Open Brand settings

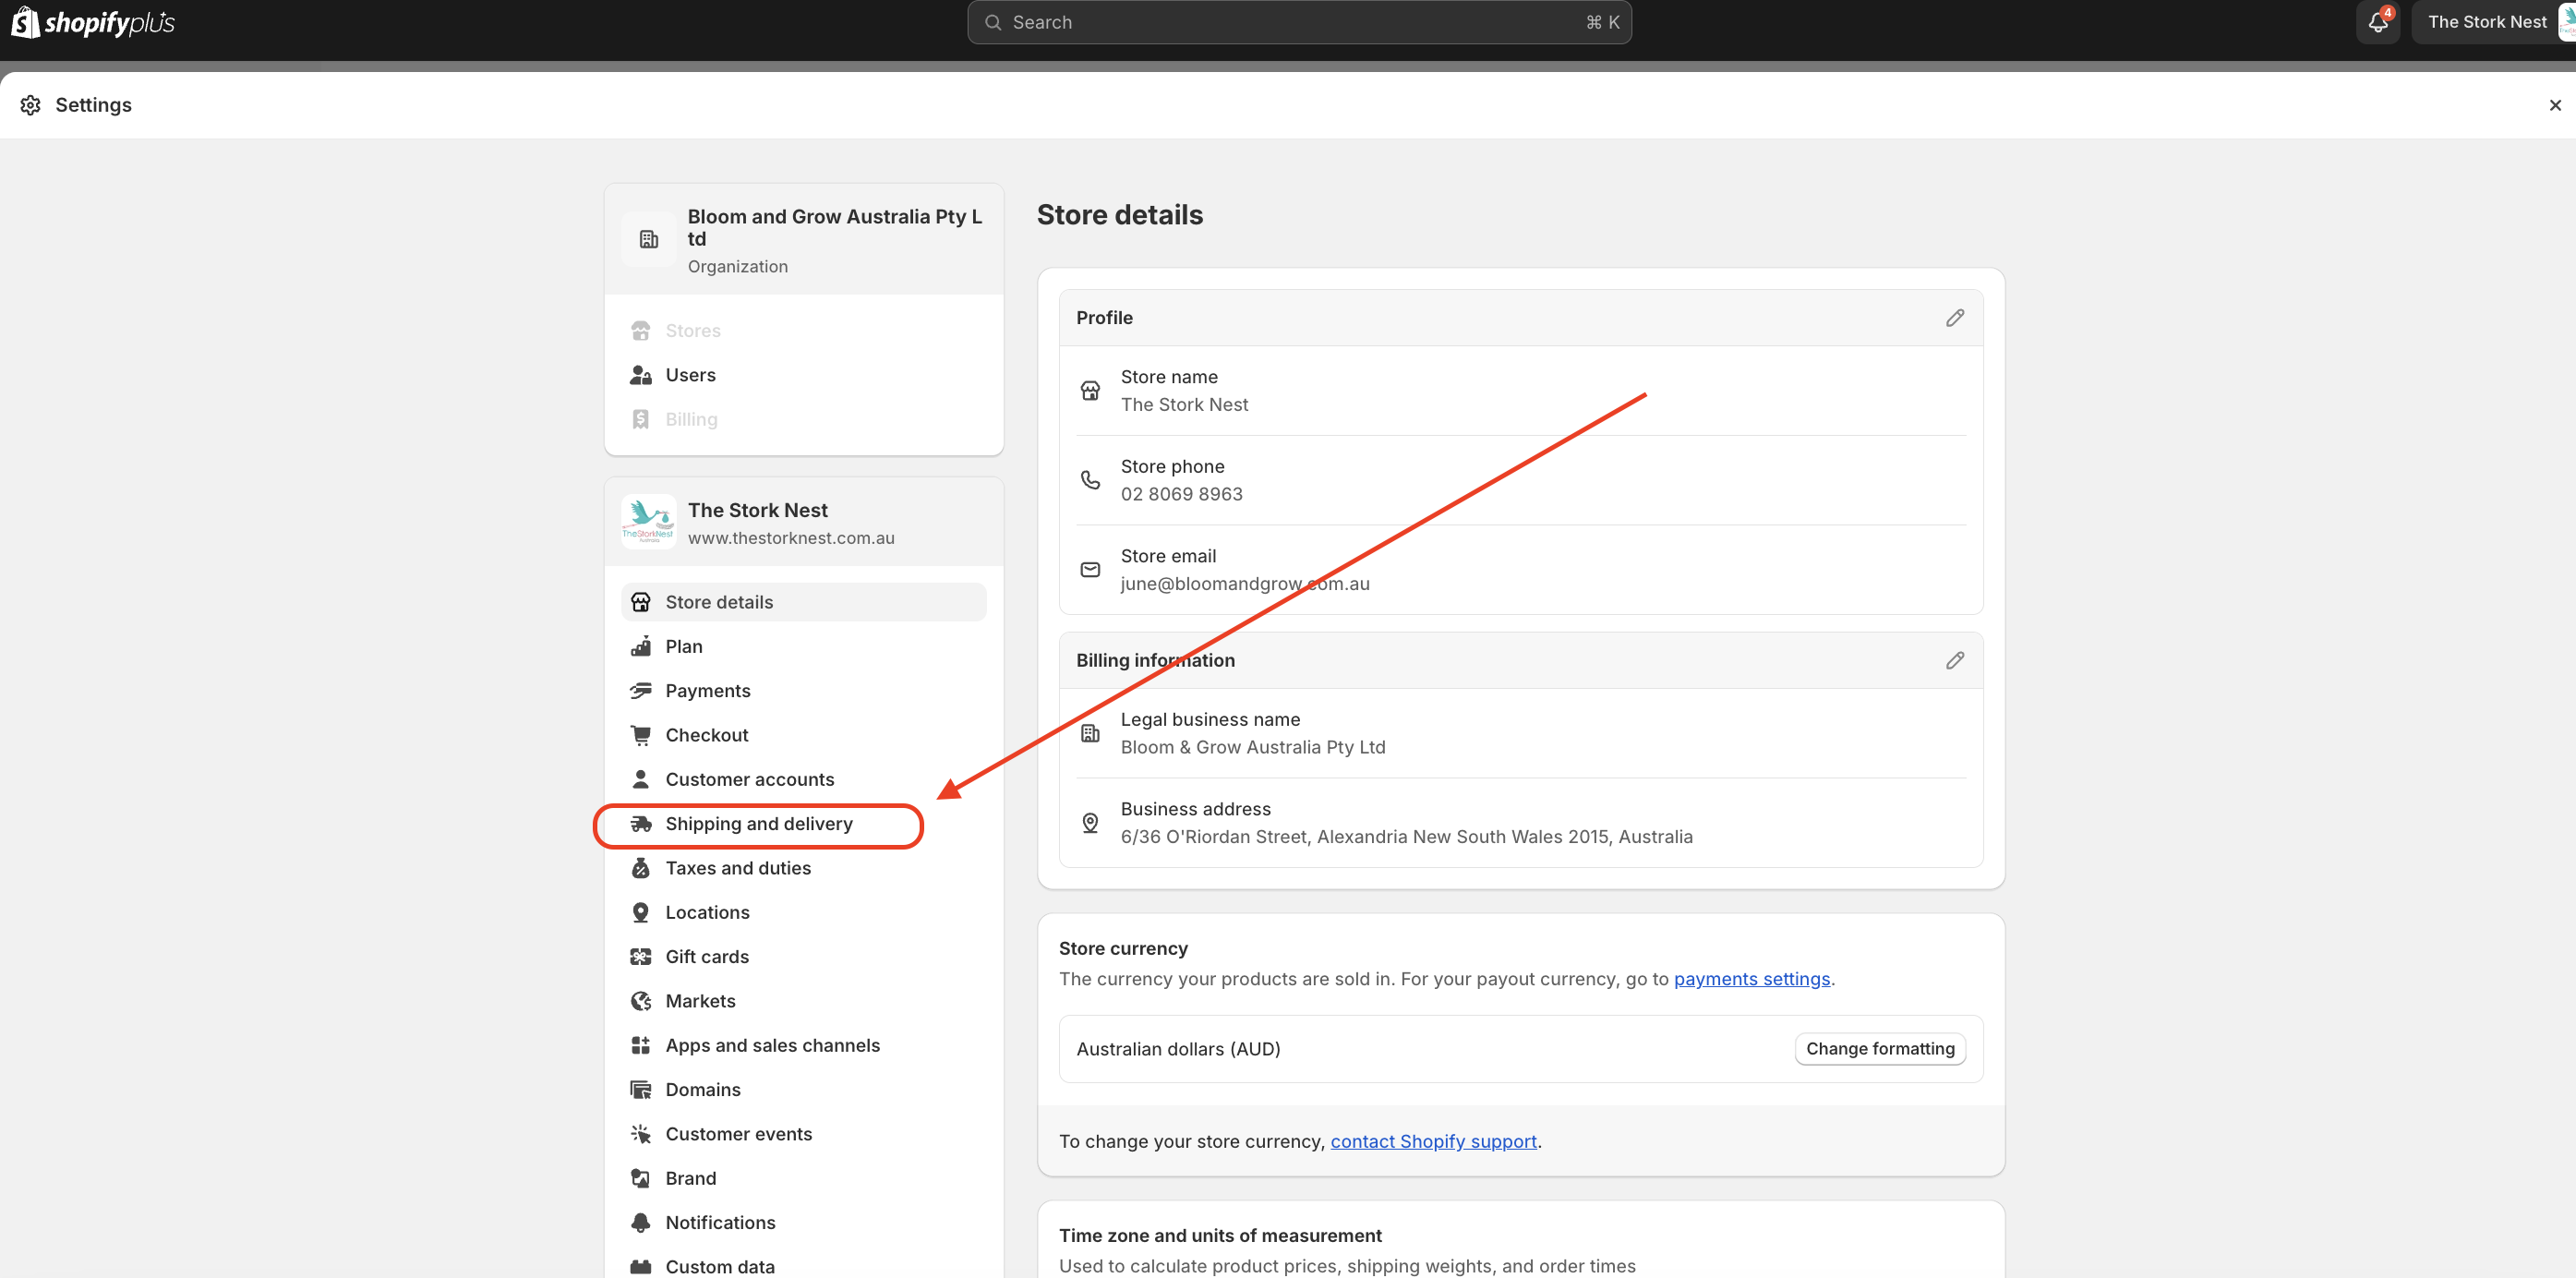coord(804,1178)
